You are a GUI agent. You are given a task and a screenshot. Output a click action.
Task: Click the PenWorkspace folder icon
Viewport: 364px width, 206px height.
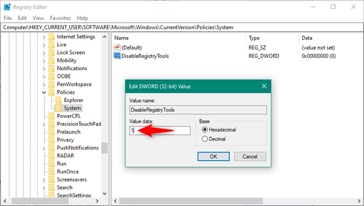pyautogui.click(x=52, y=84)
